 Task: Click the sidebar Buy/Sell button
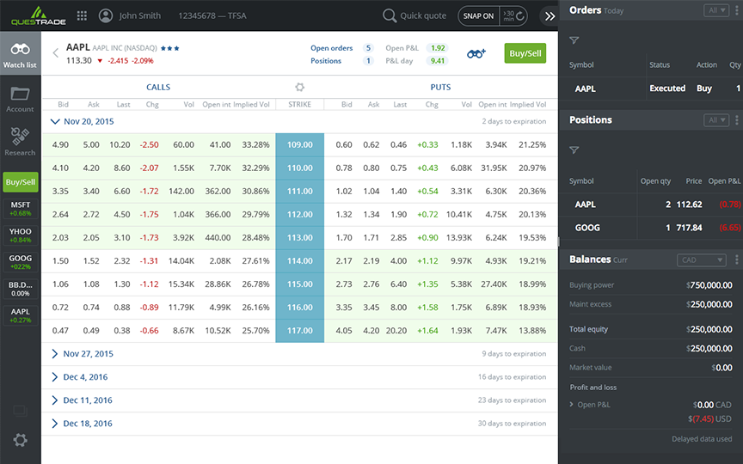point(21,182)
